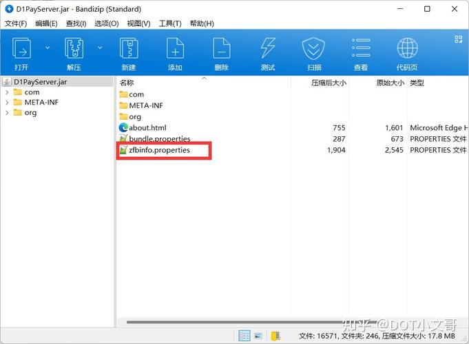Select D1PayServer.jar root in tree
Image resolution: width=469 pixels, height=344 pixels.
pos(40,82)
